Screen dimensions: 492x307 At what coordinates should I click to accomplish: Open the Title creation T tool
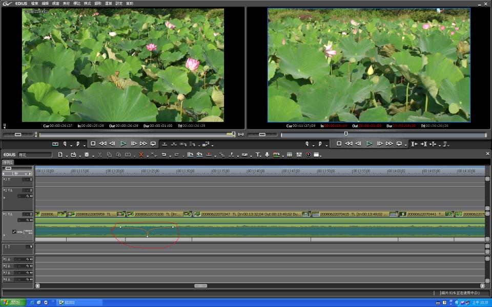coord(258,155)
